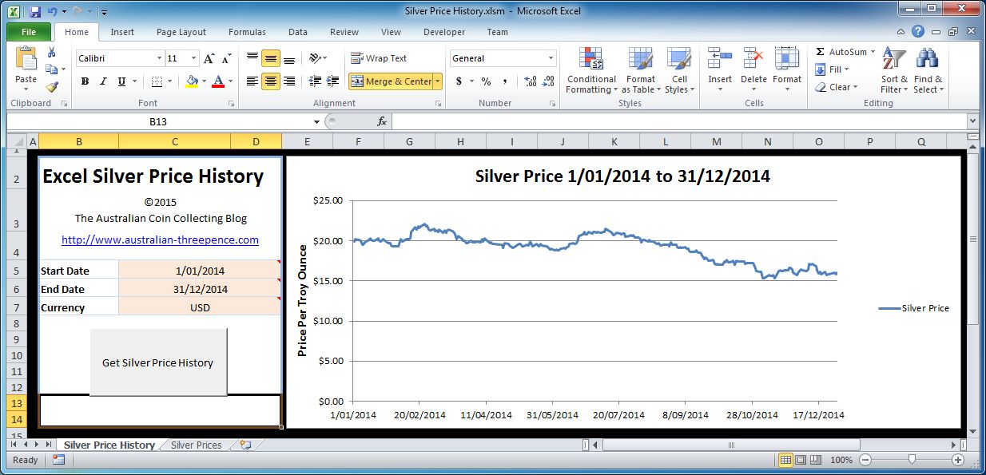
Task: Click the Orientation text angle icon
Action: pos(315,58)
